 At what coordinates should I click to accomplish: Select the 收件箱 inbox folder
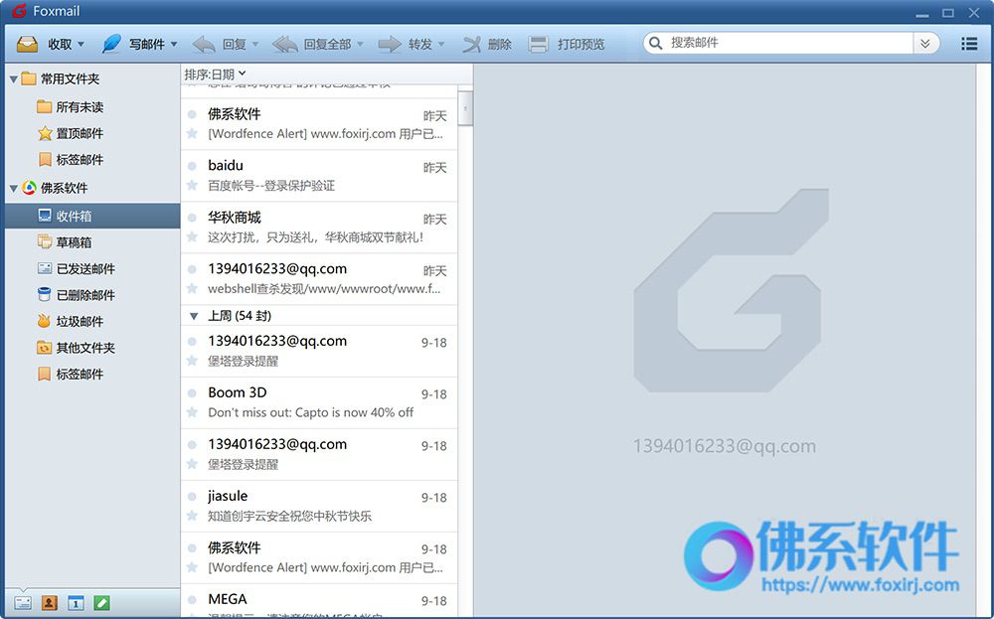pos(92,216)
